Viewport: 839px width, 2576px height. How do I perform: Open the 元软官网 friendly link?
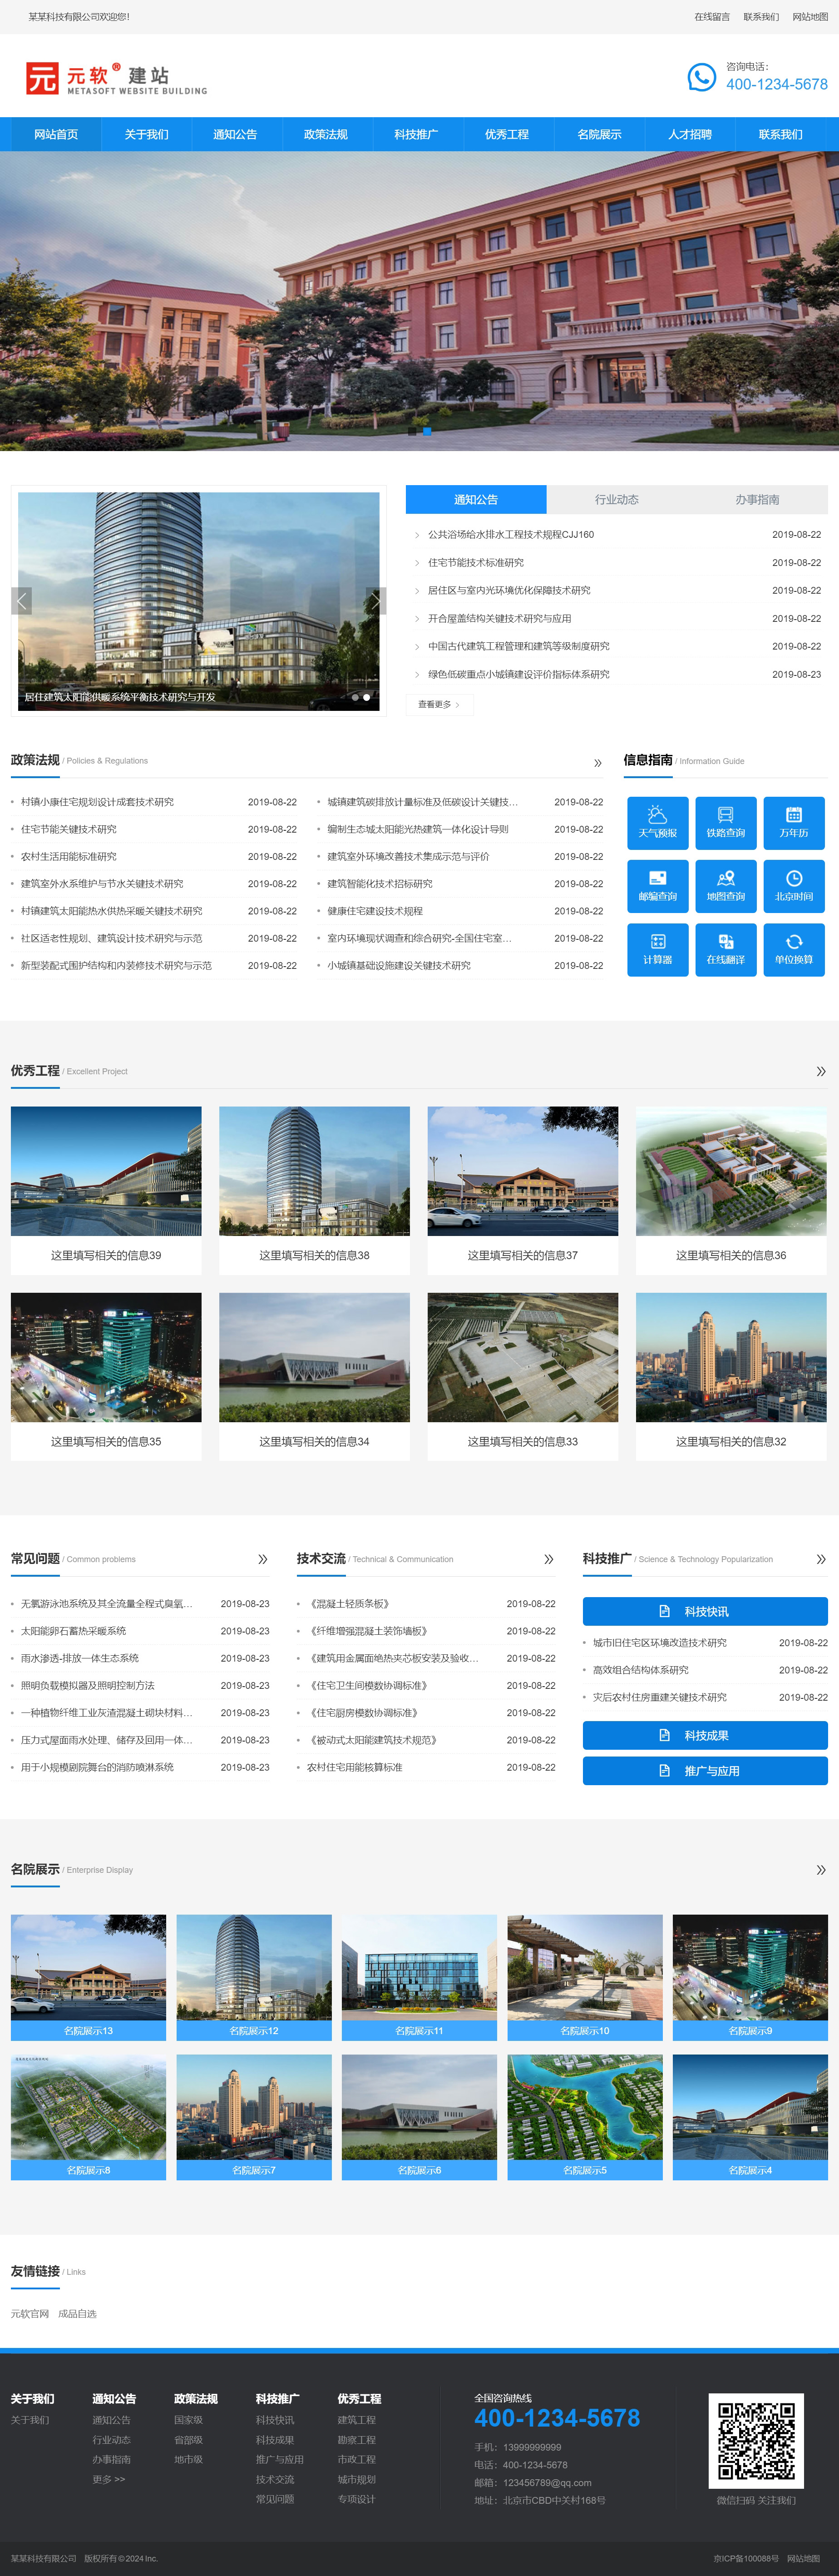pos(30,2313)
